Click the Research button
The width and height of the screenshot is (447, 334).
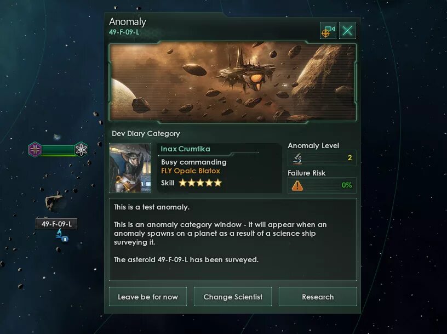point(318,297)
